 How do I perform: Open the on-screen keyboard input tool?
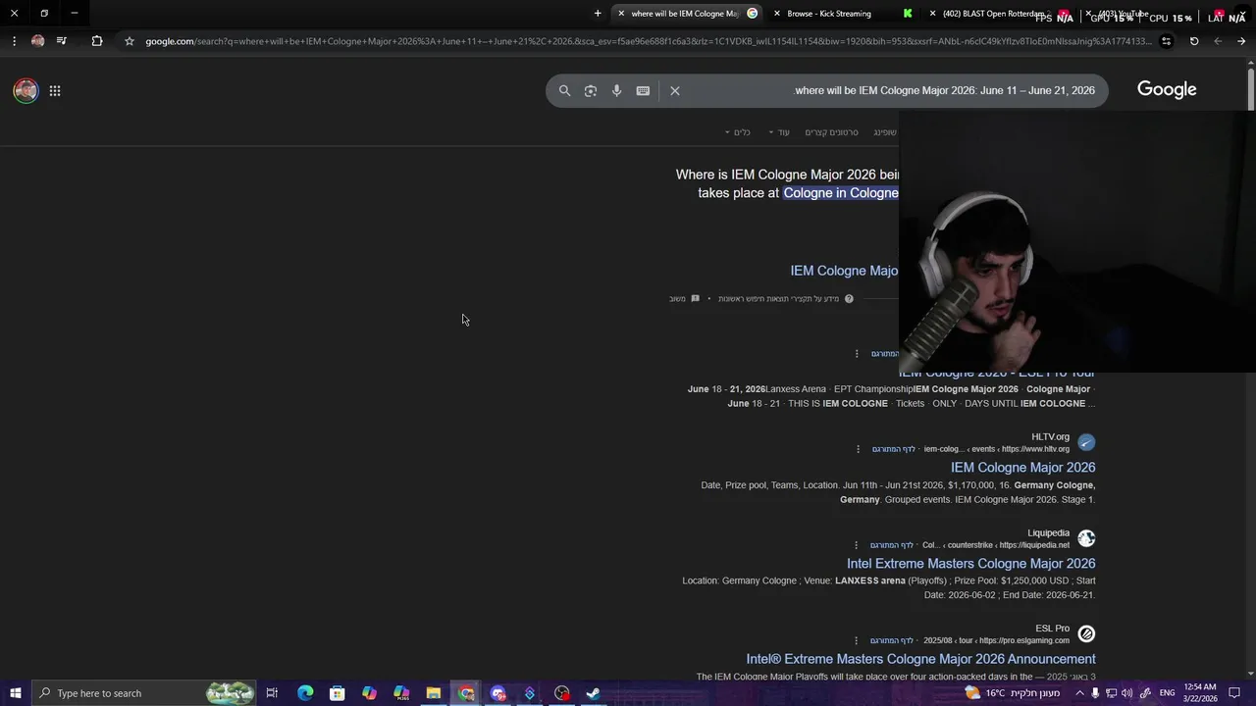643,90
